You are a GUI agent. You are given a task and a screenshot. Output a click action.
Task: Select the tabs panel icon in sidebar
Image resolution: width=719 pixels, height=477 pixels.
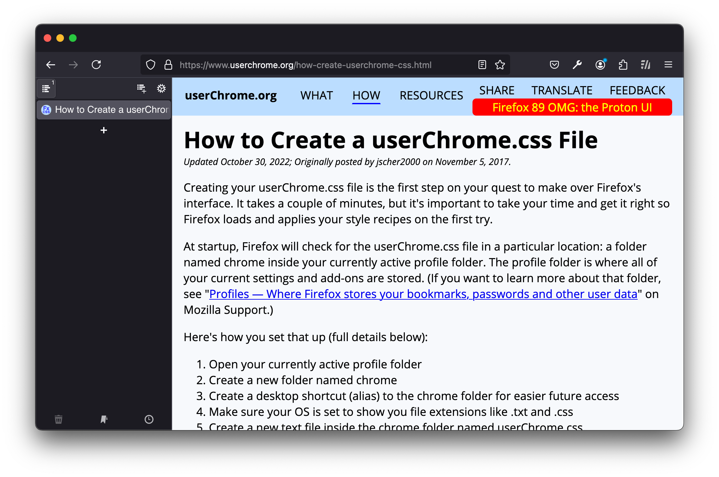point(47,88)
